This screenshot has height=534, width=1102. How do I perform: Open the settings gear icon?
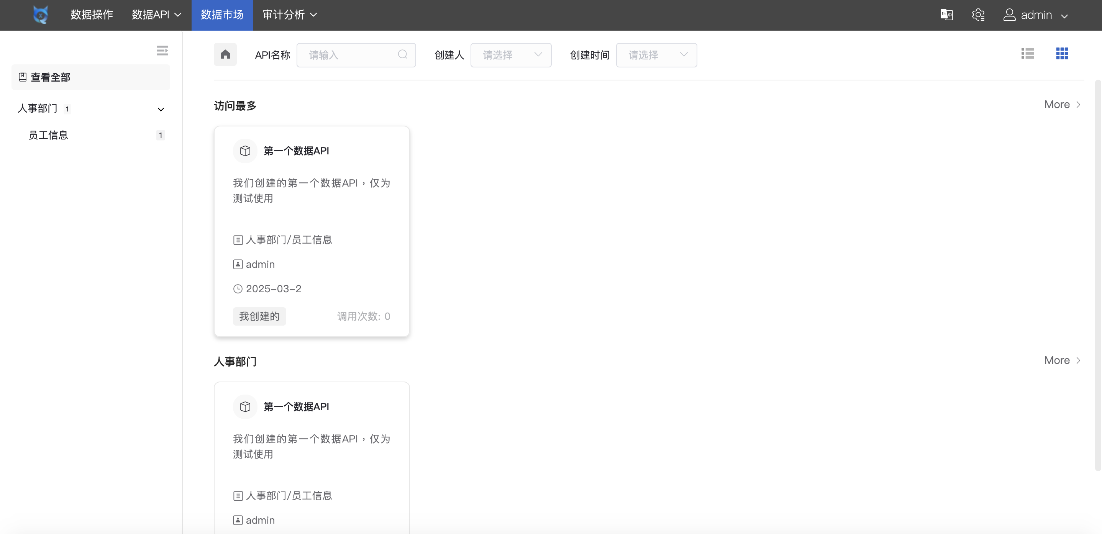coord(978,15)
